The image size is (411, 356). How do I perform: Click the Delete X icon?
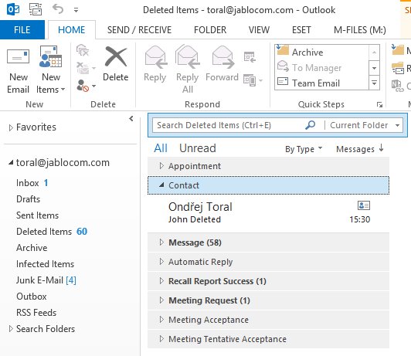(116, 57)
